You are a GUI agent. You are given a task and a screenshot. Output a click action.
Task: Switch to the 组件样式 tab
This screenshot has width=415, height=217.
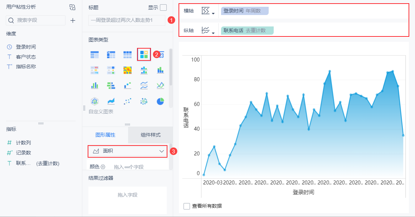click(150, 135)
